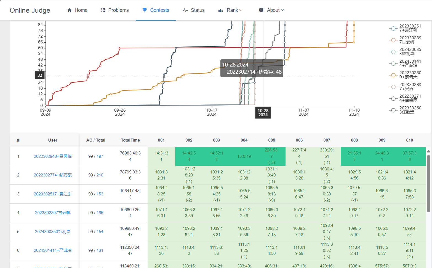Open the Rank menu label
Viewport: 432px width, 268px height.
(232, 10)
